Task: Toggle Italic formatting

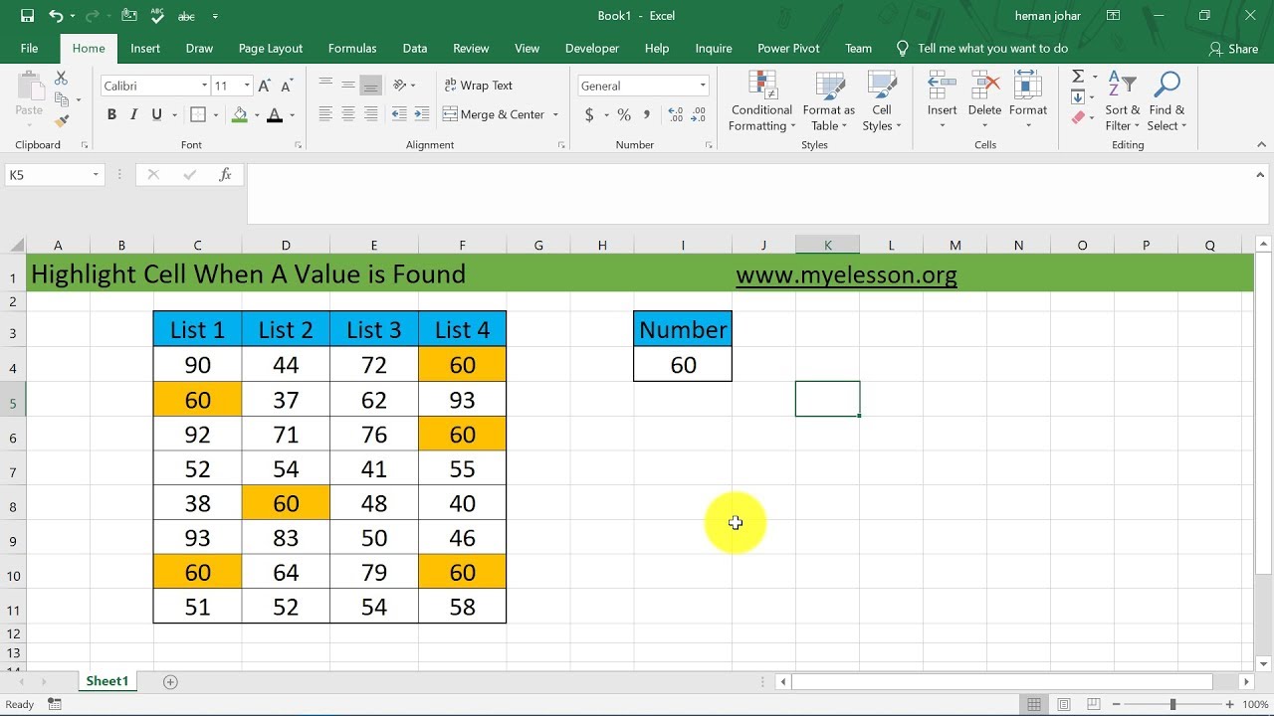Action: [x=134, y=115]
